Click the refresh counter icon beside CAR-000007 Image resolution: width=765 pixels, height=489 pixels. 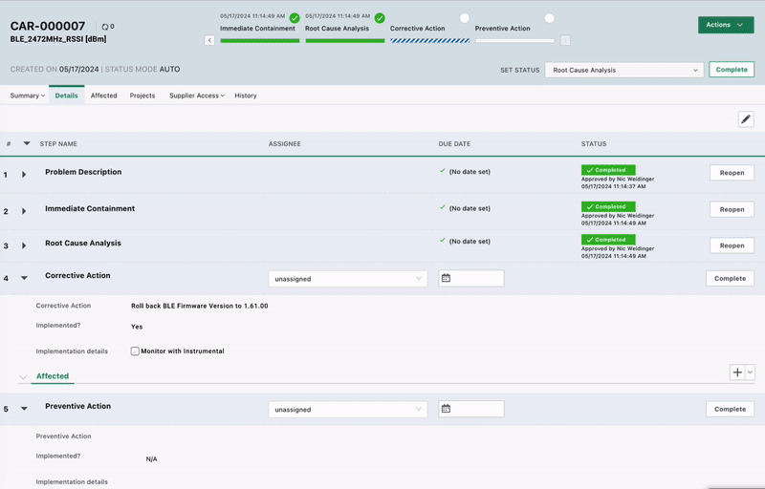click(105, 27)
